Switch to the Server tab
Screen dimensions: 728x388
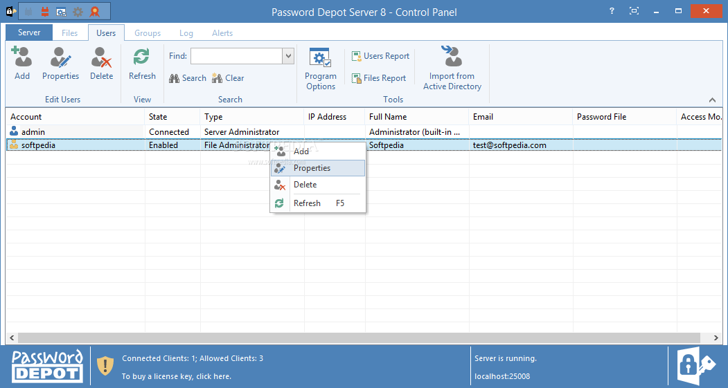click(29, 33)
